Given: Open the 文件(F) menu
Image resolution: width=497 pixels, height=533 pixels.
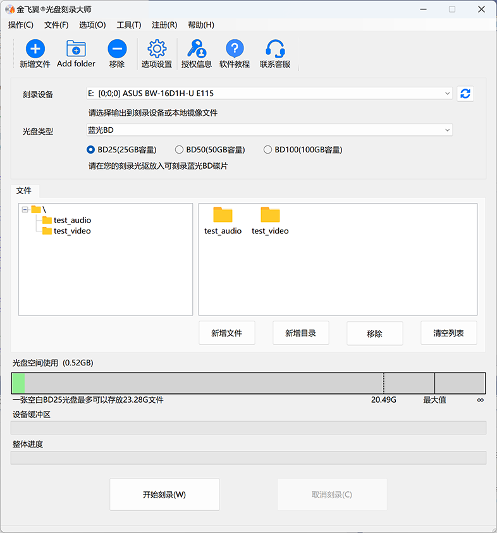Looking at the screenshot, I should 56,25.
